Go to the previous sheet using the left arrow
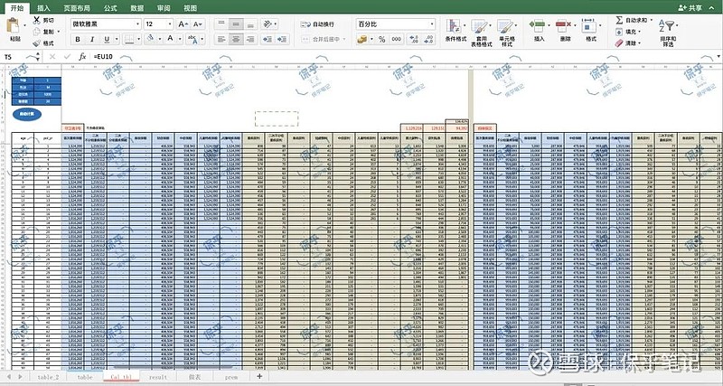This screenshot has width=723, height=386. pyautogui.click(x=8, y=377)
